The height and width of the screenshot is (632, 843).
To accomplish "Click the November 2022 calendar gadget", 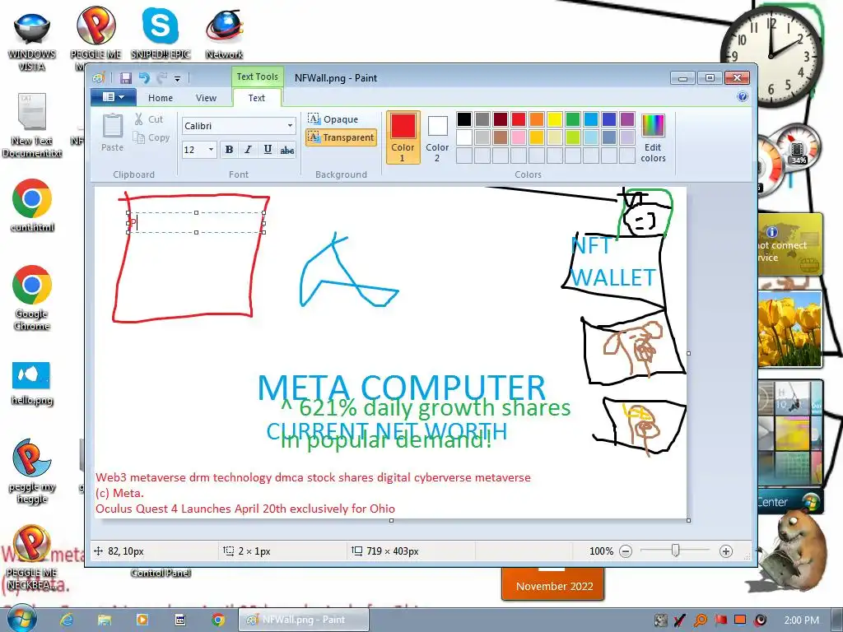I will coord(554,585).
